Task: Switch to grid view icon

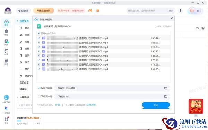Action: pos(203,28)
